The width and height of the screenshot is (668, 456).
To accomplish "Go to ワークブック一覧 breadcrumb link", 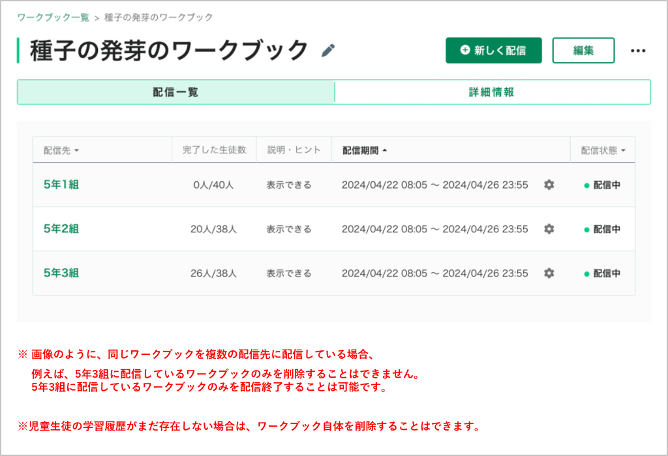I will click(x=53, y=18).
